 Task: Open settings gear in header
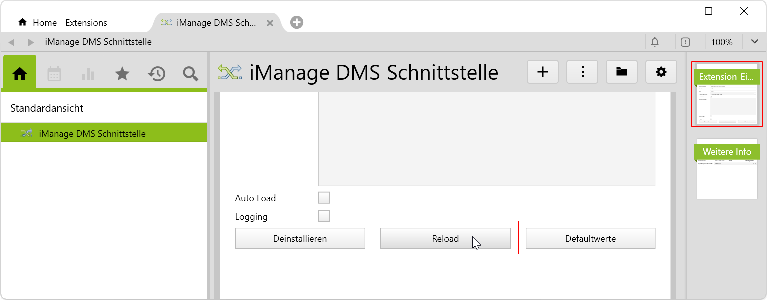661,72
